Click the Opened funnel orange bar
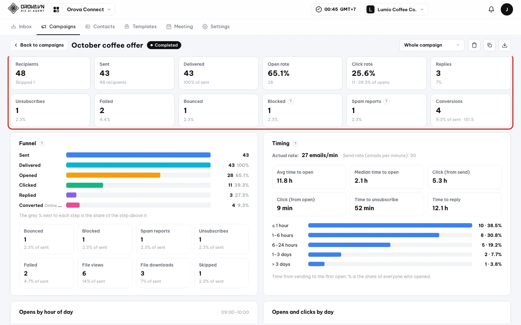521x325 pixels. click(113, 175)
